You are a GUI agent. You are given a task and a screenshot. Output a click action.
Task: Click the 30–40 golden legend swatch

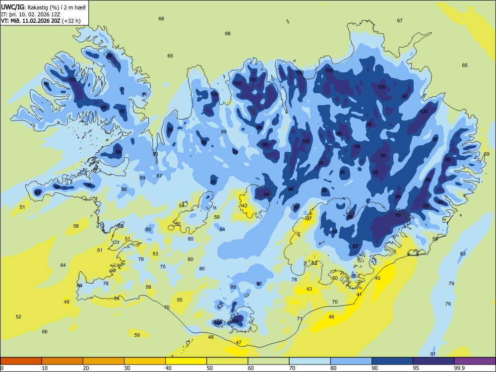click(x=145, y=361)
